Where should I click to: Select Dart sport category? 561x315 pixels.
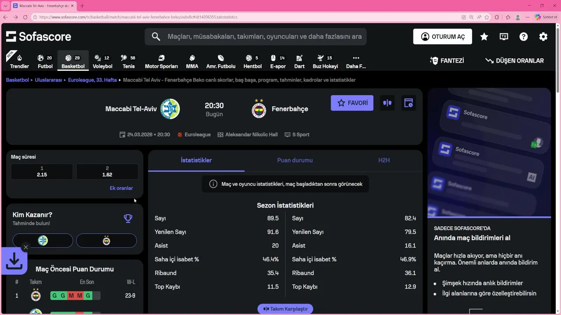tap(299, 62)
